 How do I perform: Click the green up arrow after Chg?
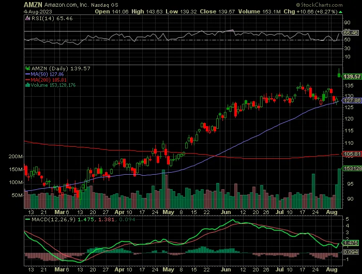coord(341,12)
